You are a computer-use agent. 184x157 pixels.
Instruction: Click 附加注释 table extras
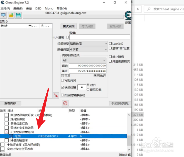[x=125, y=155]
